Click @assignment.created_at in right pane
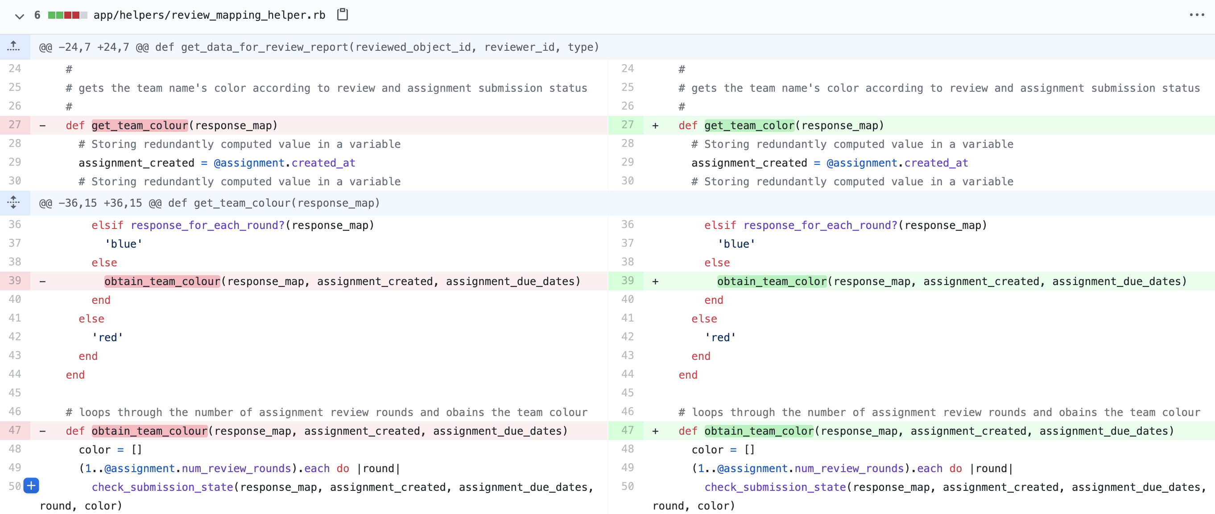Screen dimensions: 1215x514 pyautogui.click(x=897, y=163)
